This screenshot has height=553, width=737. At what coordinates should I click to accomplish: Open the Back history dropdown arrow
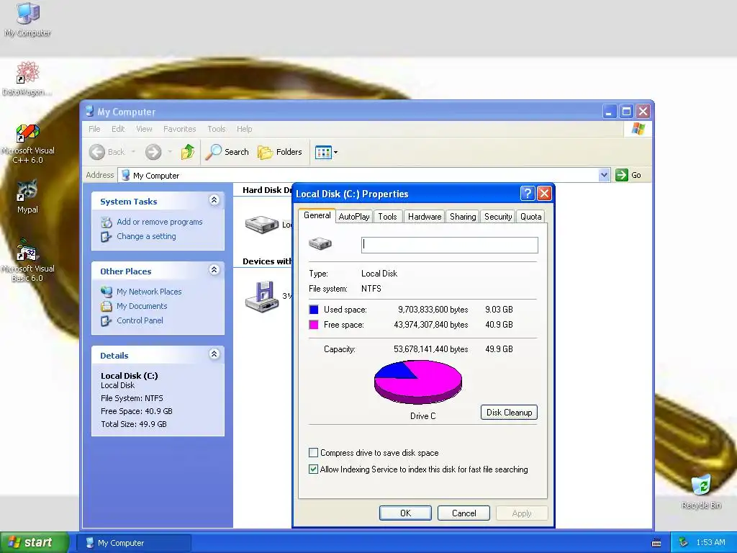133,152
